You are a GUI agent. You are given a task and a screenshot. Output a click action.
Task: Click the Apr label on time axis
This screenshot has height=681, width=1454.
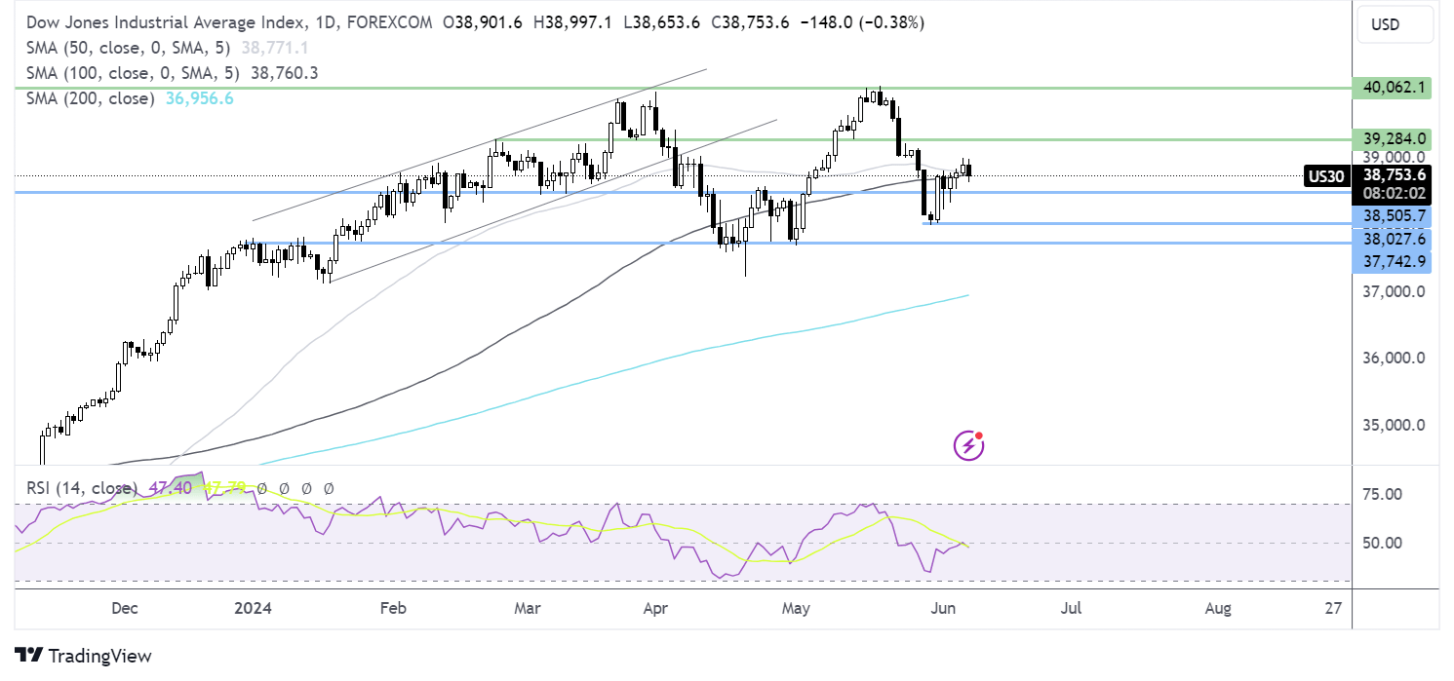coord(655,608)
